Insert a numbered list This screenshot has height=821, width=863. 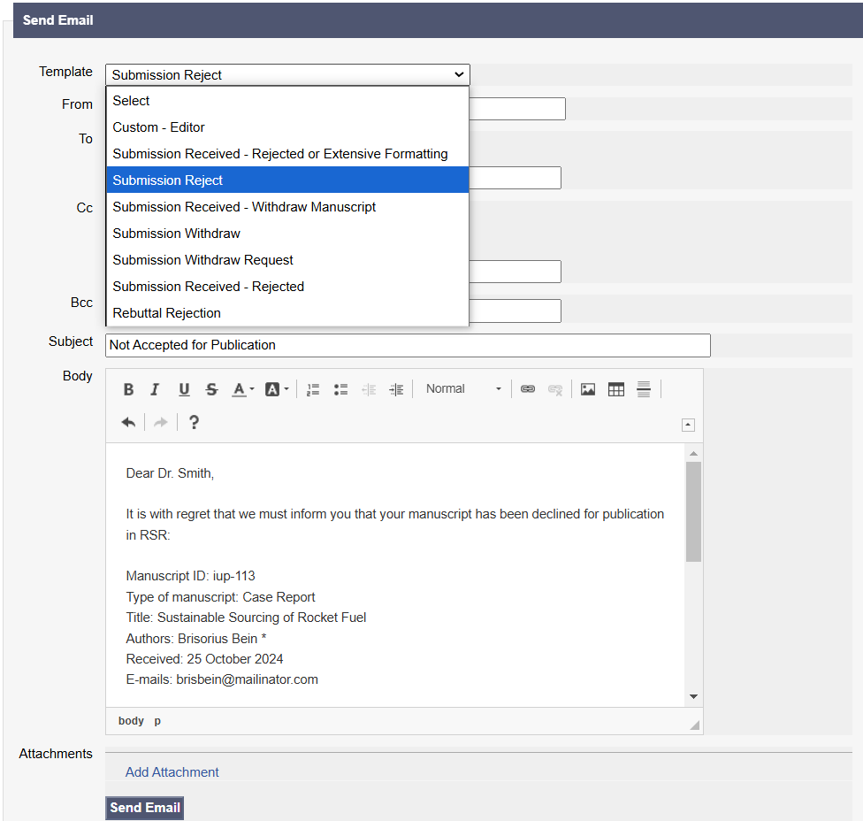tap(313, 389)
